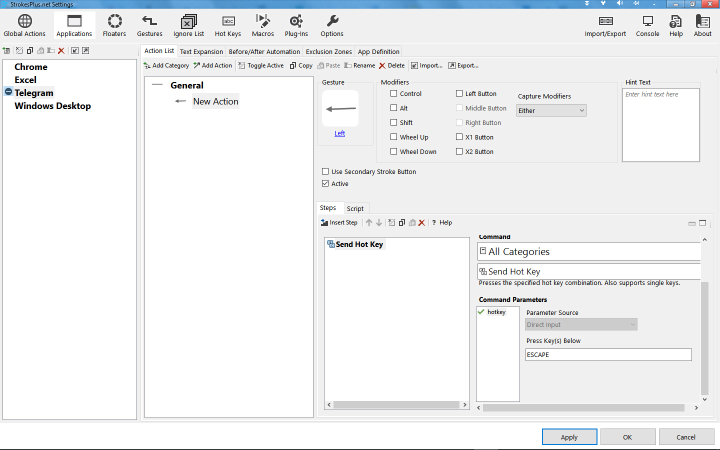This screenshot has width=720, height=450.
Task: Delete application red X icon
Action: (61, 50)
